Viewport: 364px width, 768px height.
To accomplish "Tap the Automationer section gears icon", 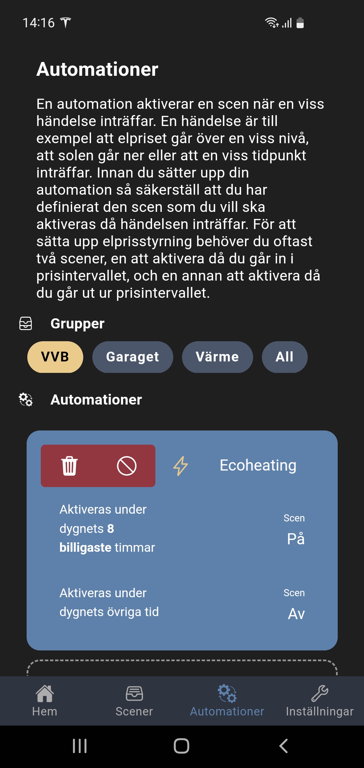I will [x=26, y=399].
